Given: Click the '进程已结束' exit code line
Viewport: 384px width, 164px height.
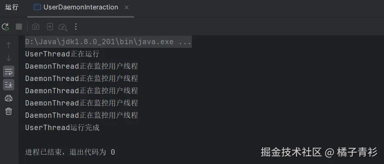Looking at the screenshot, I should pos(70,152).
